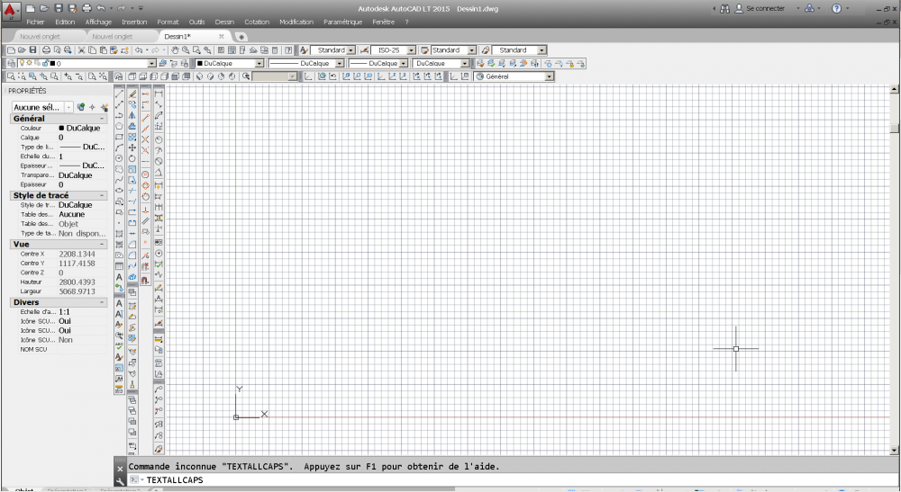Click the Erase tool icon

click(132, 94)
